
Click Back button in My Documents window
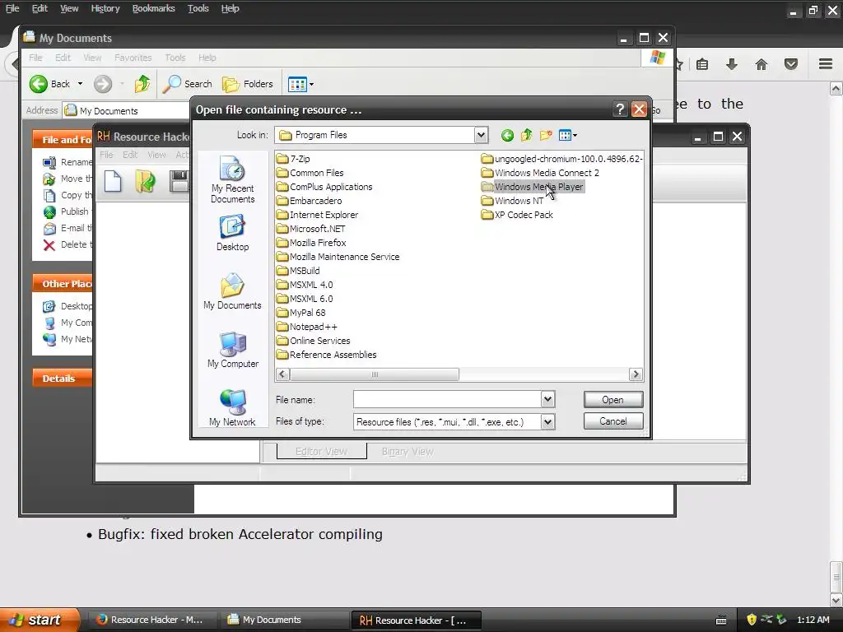tap(49, 84)
